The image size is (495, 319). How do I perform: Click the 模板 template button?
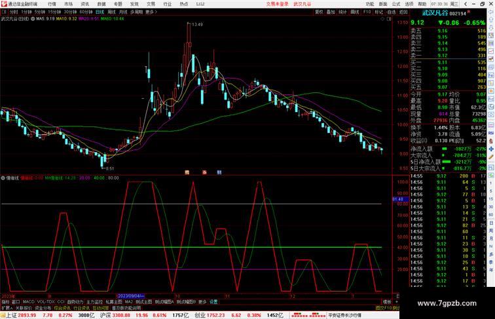[387, 302]
